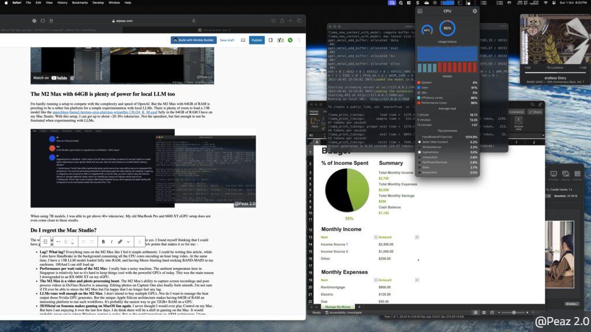Select Home tab in Excel ribbon
The height and width of the screenshot is (332, 591).
314,111
